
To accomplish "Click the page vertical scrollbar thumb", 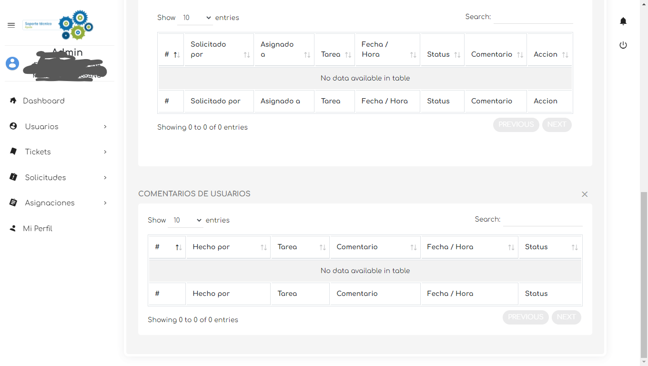I will [644, 274].
